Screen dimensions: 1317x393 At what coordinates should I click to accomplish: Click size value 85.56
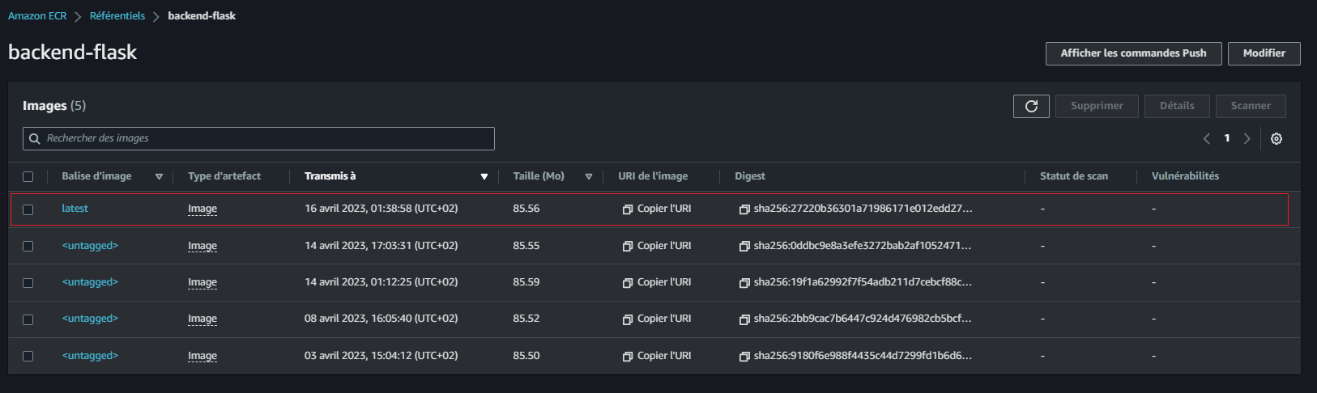[x=526, y=209]
